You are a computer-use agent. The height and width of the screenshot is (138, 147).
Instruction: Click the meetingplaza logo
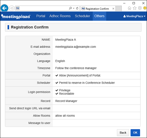tap(16, 16)
